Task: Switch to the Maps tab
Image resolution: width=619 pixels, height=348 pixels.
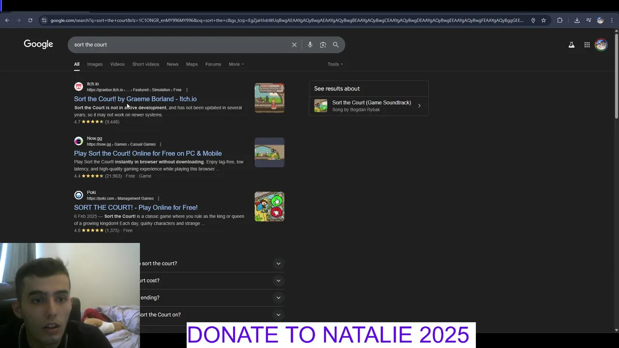Action: point(192,64)
